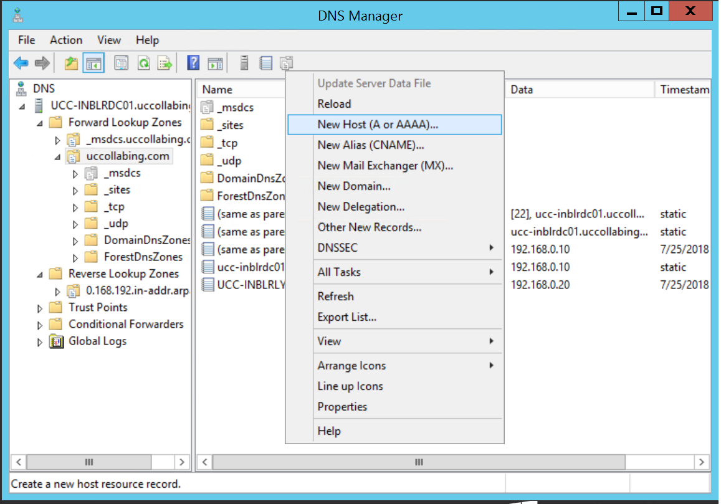Click the left scroll arrow of the tree pane
The height and width of the screenshot is (504, 721).
click(19, 462)
